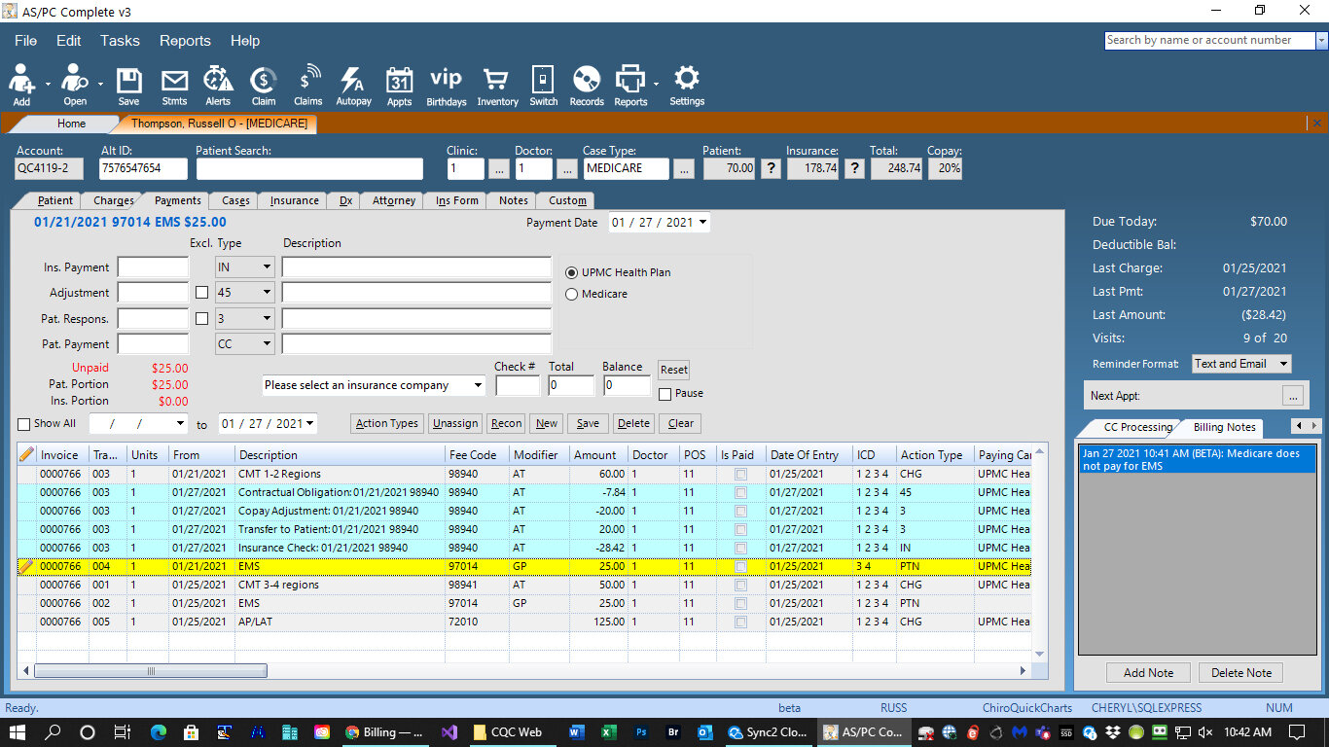This screenshot has height=747, width=1329.
Task: Toggle Is Paid for CMT 3-4 regions row
Action: click(741, 585)
